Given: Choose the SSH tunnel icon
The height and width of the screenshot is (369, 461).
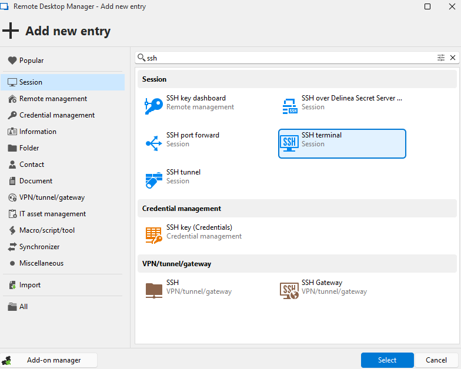Looking at the screenshot, I should click(x=154, y=180).
